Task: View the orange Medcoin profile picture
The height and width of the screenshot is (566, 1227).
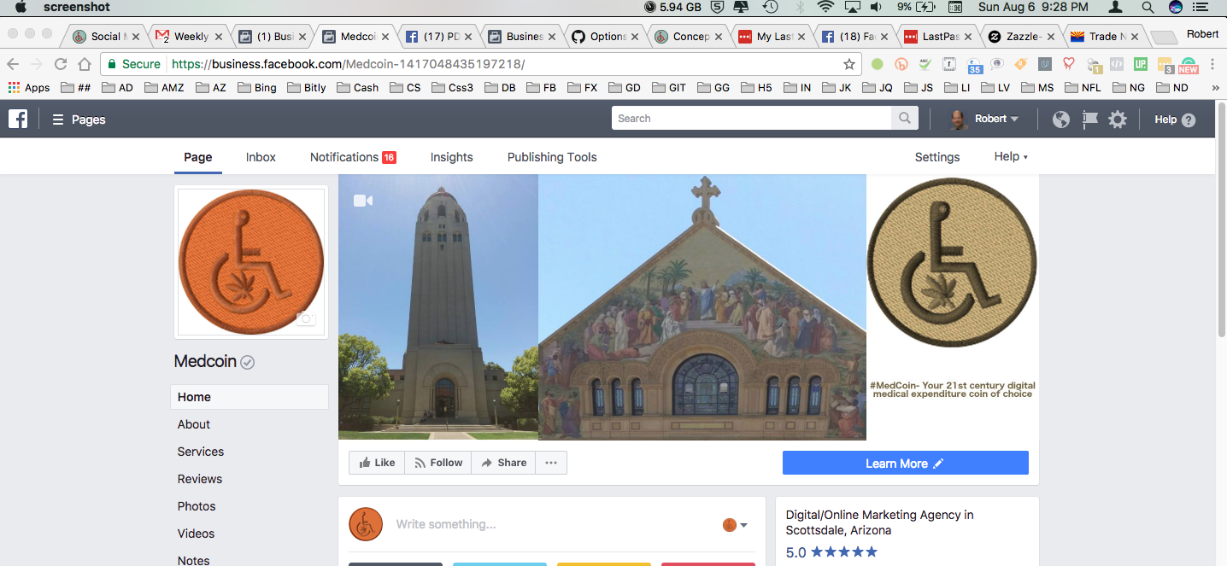Action: click(x=251, y=261)
